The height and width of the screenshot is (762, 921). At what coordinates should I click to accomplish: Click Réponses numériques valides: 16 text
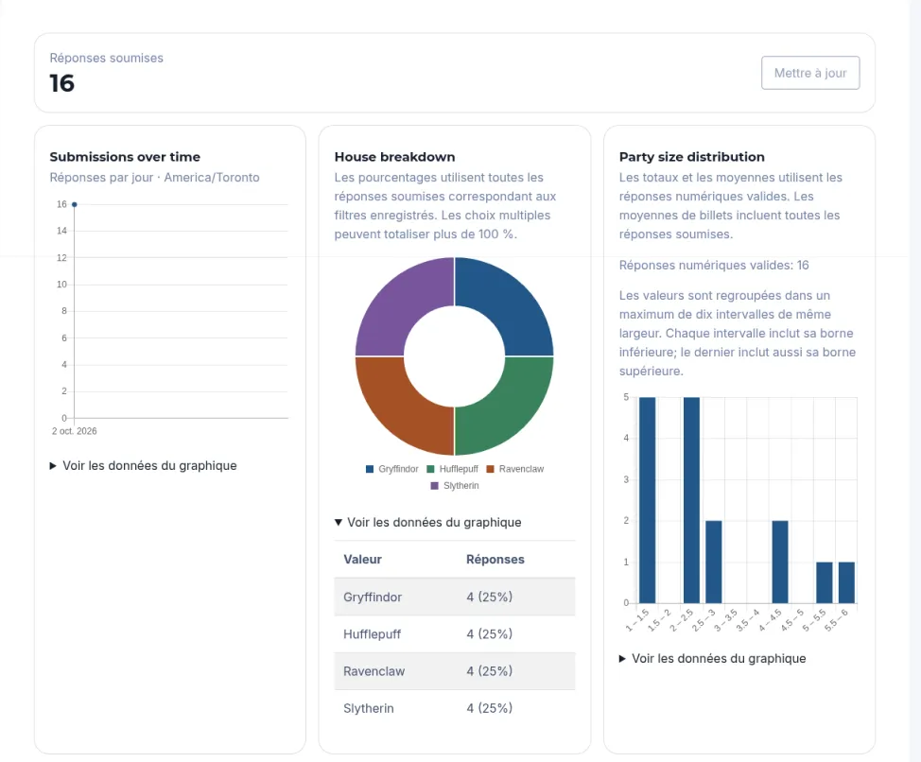point(714,266)
